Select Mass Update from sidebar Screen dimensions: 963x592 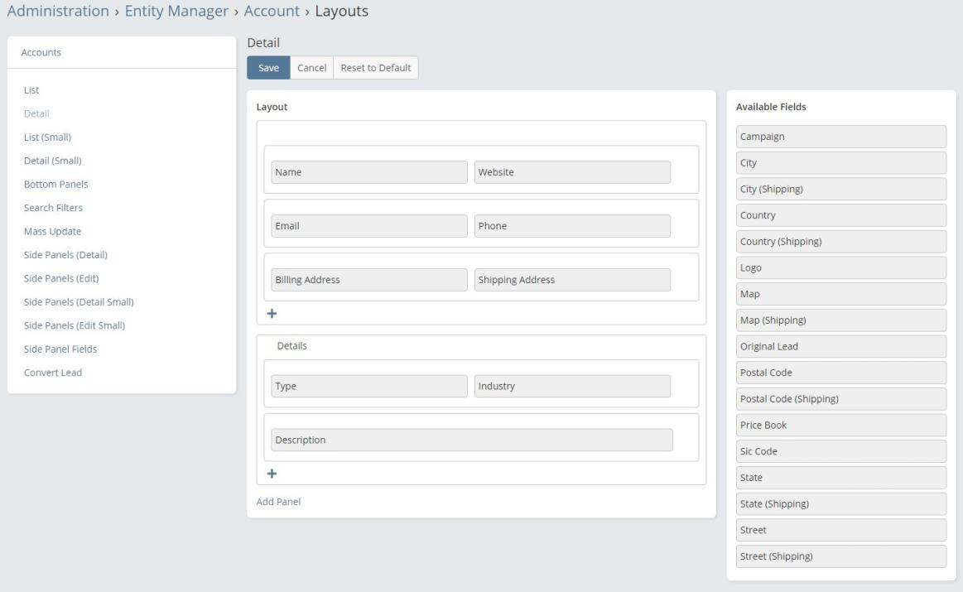(x=52, y=231)
